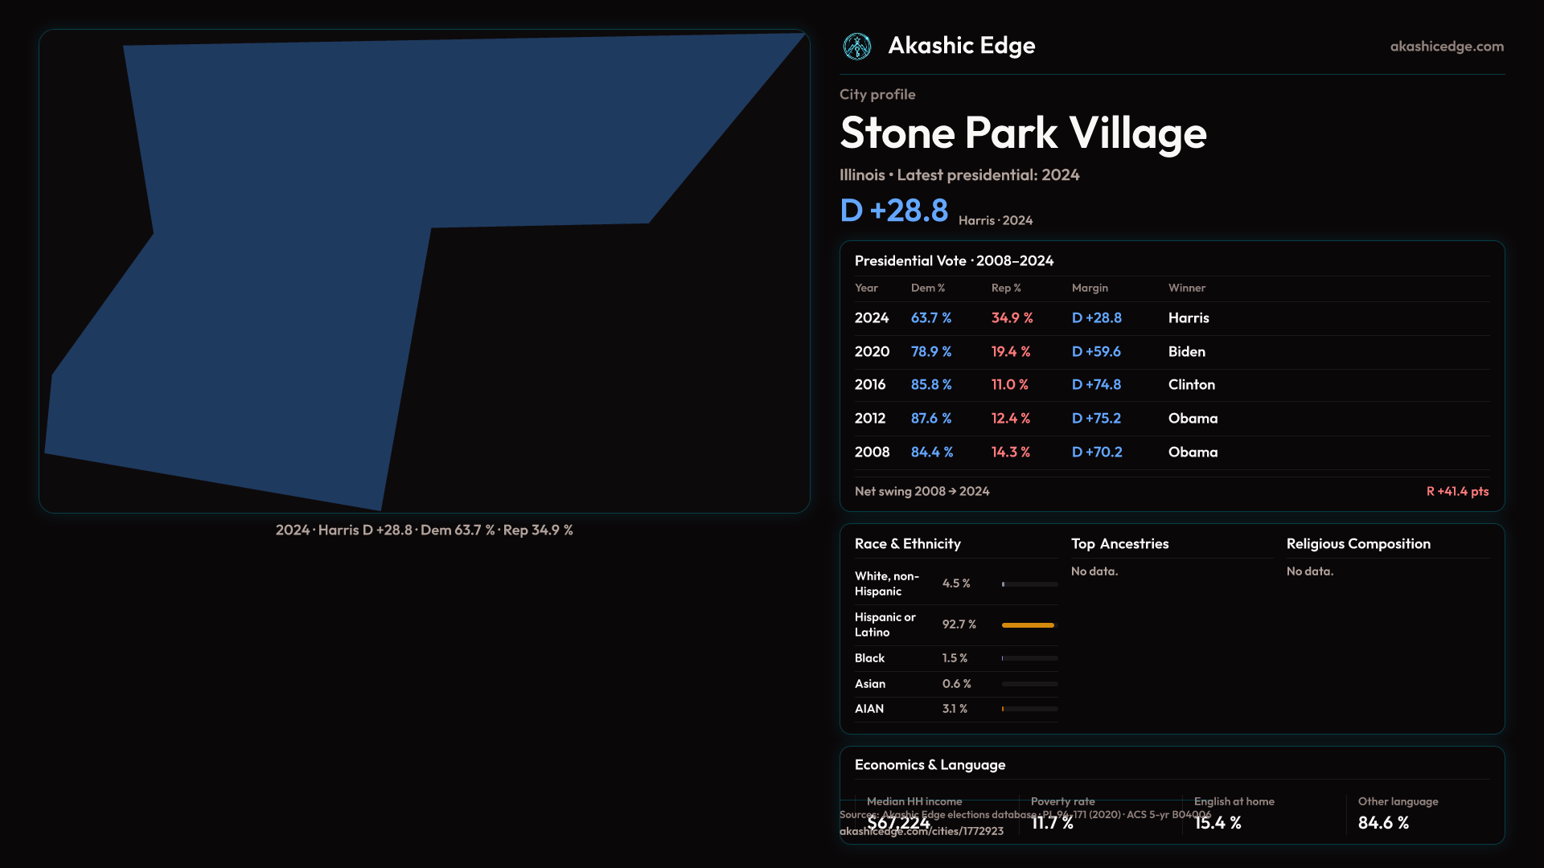Screen dimensions: 1544x868
Task: Click the Hispanic or Latino orange bar
Action: point(1027,624)
